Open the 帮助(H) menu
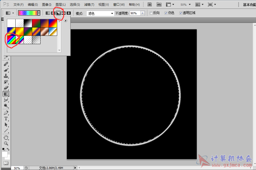This screenshot has height=170, width=256. (134, 5)
